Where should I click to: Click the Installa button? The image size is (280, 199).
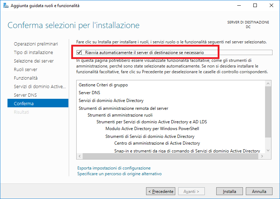pos(229,191)
